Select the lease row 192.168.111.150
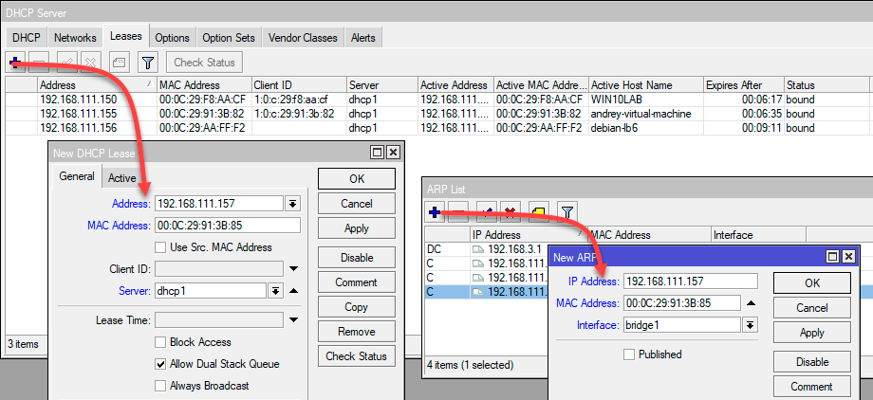The height and width of the screenshot is (400, 873). 436,100
